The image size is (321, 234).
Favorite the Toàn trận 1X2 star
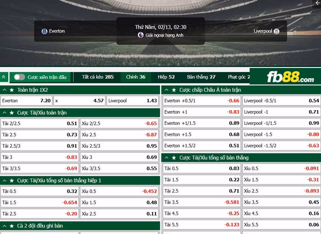(12, 90)
